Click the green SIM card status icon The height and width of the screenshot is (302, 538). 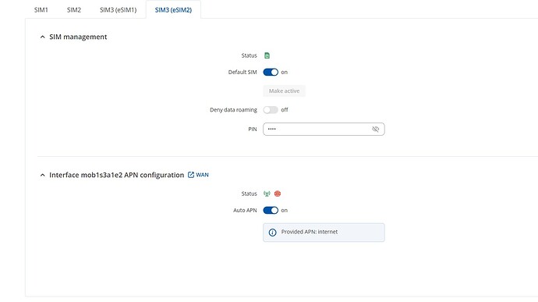[267, 55]
